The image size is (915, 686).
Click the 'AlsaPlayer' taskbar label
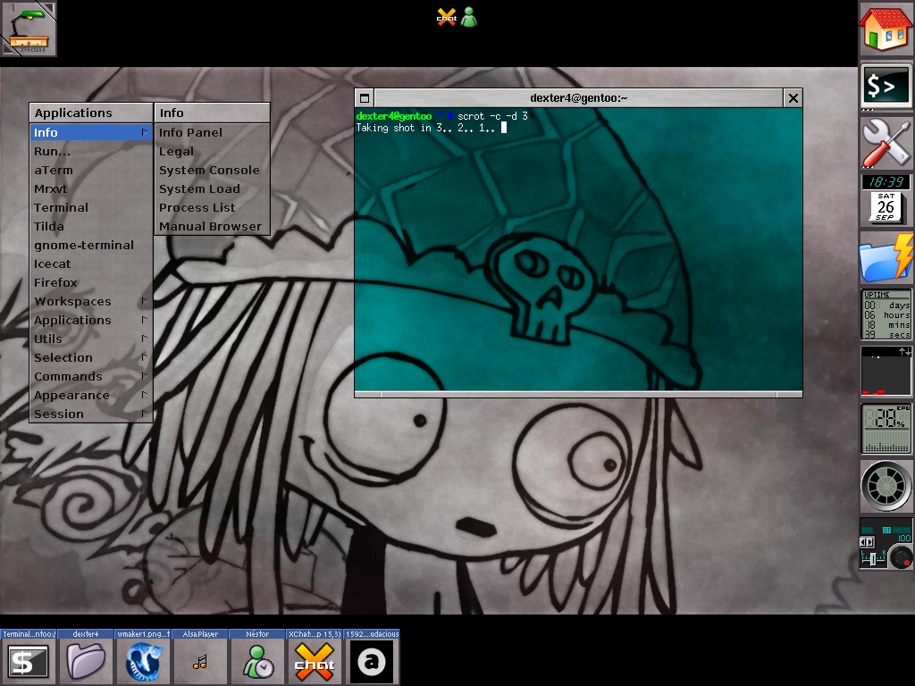pos(200,633)
